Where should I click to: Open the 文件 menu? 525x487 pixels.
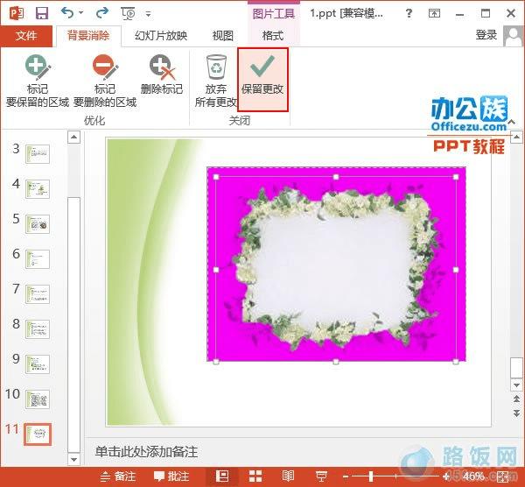[26, 35]
